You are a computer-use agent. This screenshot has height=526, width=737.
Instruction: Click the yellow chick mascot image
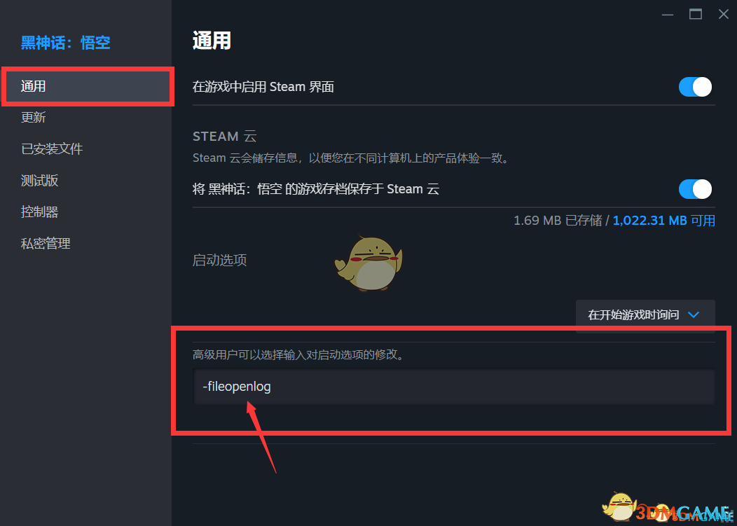(369, 263)
